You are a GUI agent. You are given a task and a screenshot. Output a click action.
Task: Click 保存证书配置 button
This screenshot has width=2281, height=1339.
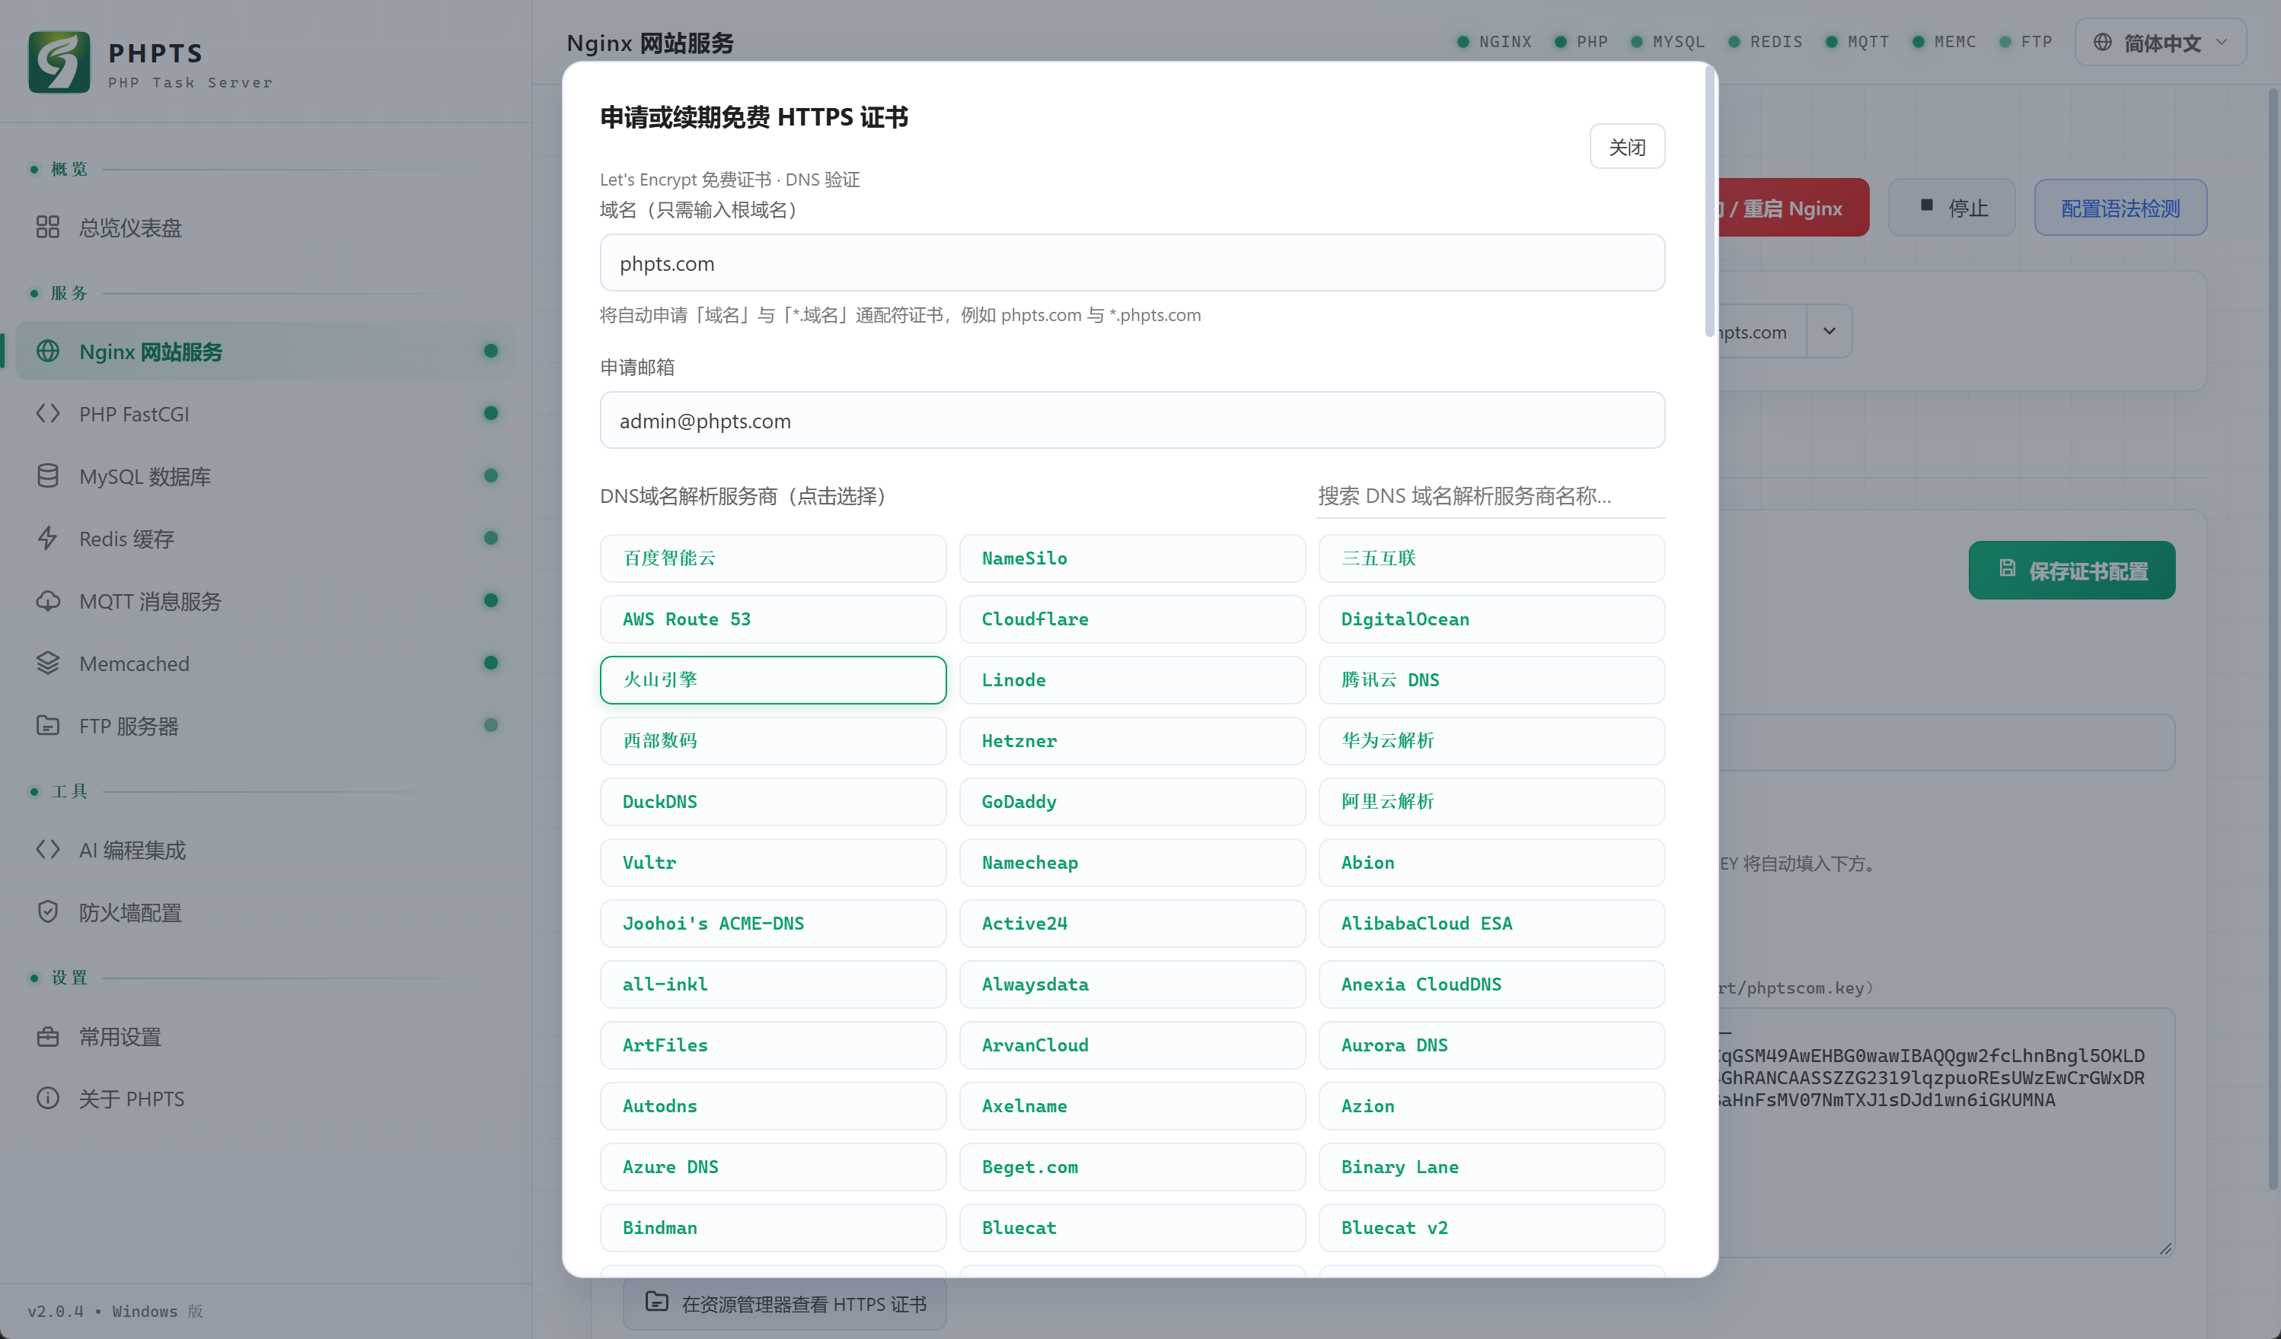coord(2071,570)
